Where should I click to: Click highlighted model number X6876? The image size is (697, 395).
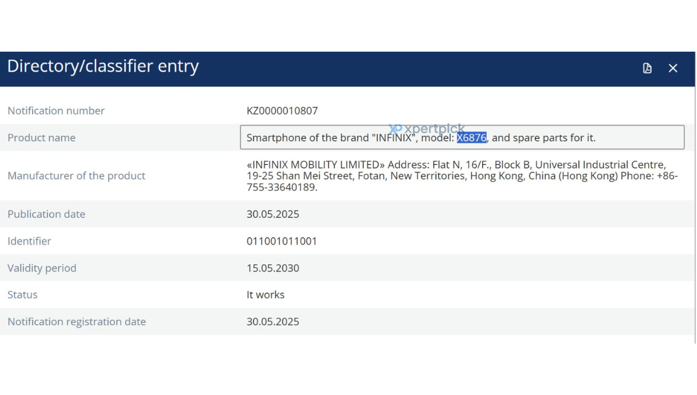472,138
